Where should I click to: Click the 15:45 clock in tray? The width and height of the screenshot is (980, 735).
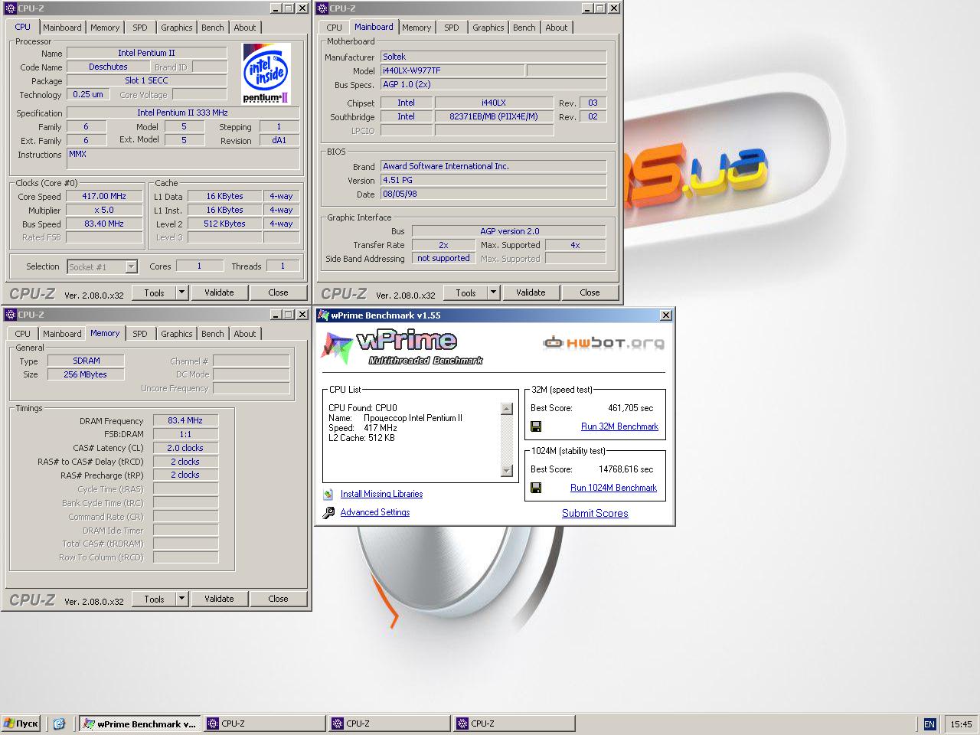click(961, 724)
